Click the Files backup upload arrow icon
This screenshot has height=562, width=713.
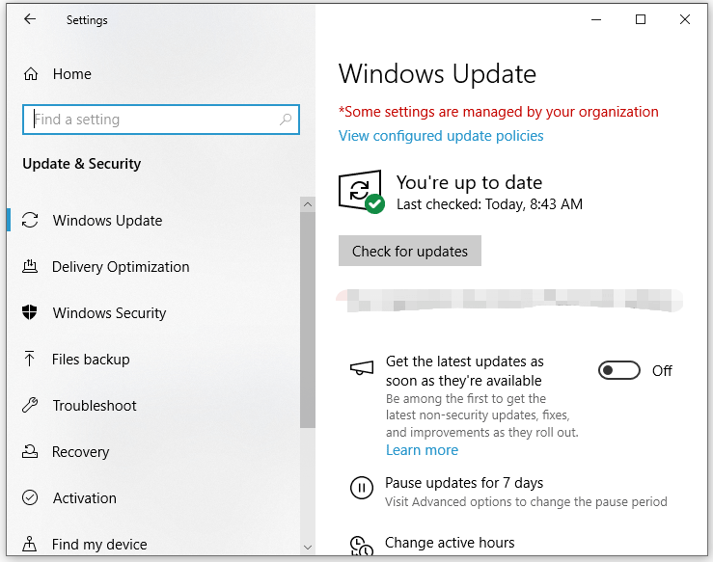coord(30,359)
